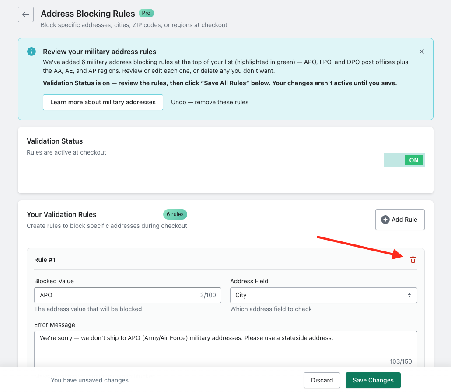The image size is (451, 392).
Task: Turn off the Validation Status toggle
Action: [x=404, y=160]
